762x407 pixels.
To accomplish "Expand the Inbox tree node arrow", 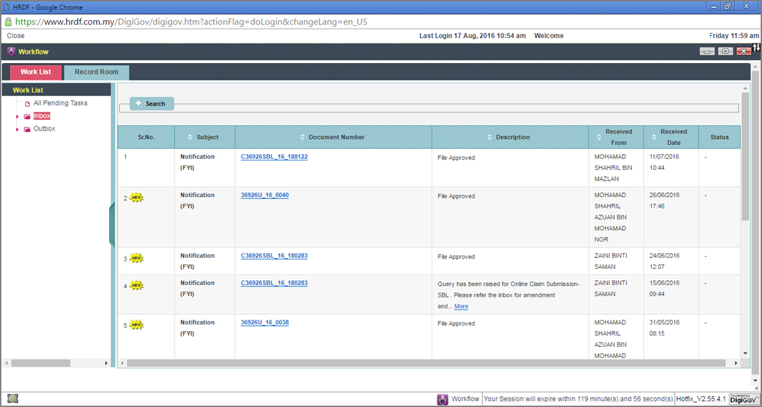I will pos(18,116).
